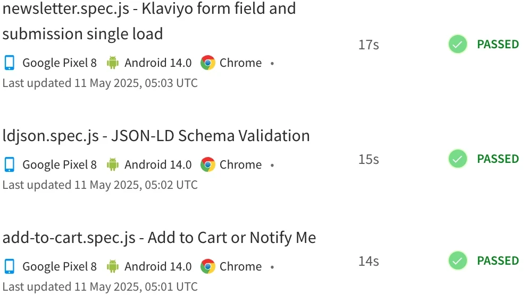Image resolution: width=527 pixels, height=296 pixels.
Task: Click the Chrome icon in ldjson row
Action: pos(208,164)
